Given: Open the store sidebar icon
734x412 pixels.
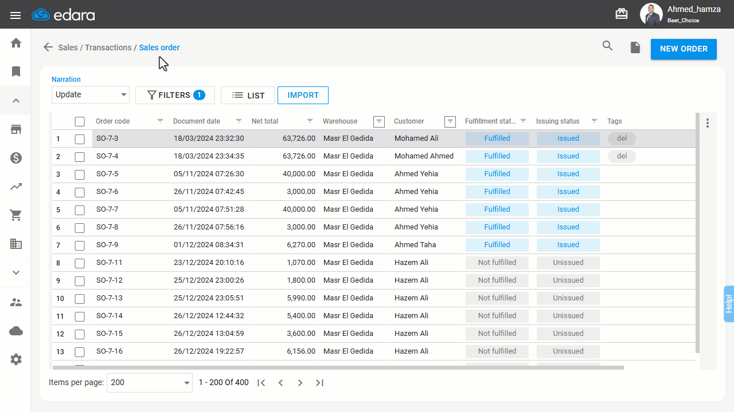Looking at the screenshot, I should pyautogui.click(x=16, y=129).
